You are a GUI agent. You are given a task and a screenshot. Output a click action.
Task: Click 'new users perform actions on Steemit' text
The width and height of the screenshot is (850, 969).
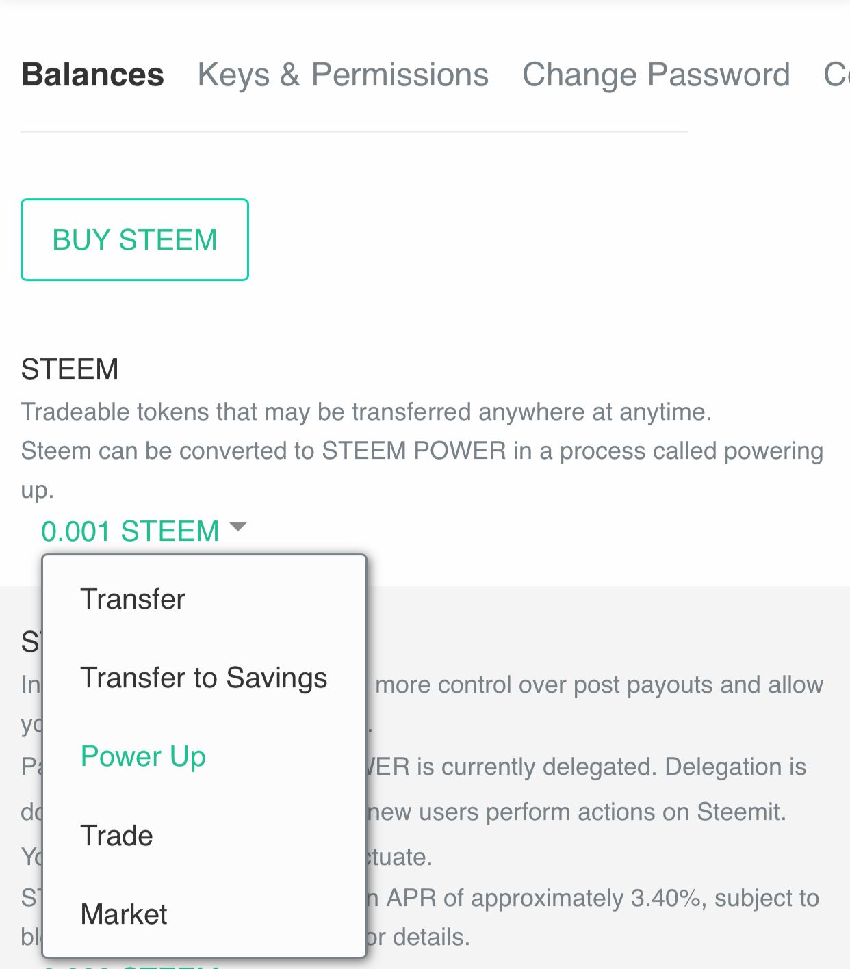coord(576,812)
